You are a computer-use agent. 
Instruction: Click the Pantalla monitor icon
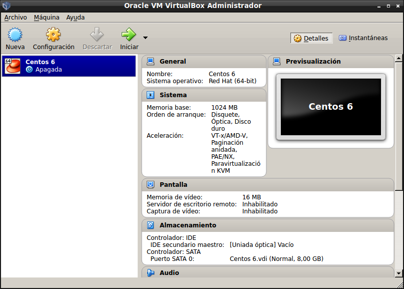point(150,185)
